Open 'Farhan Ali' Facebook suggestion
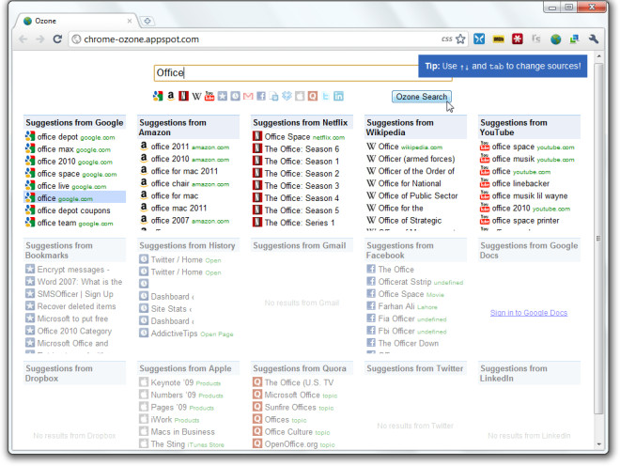Viewport: 620px width, 466px height. tap(416, 306)
